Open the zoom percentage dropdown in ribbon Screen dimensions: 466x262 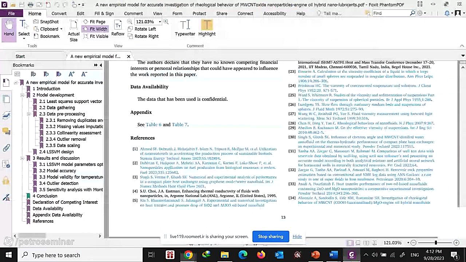click(160, 22)
